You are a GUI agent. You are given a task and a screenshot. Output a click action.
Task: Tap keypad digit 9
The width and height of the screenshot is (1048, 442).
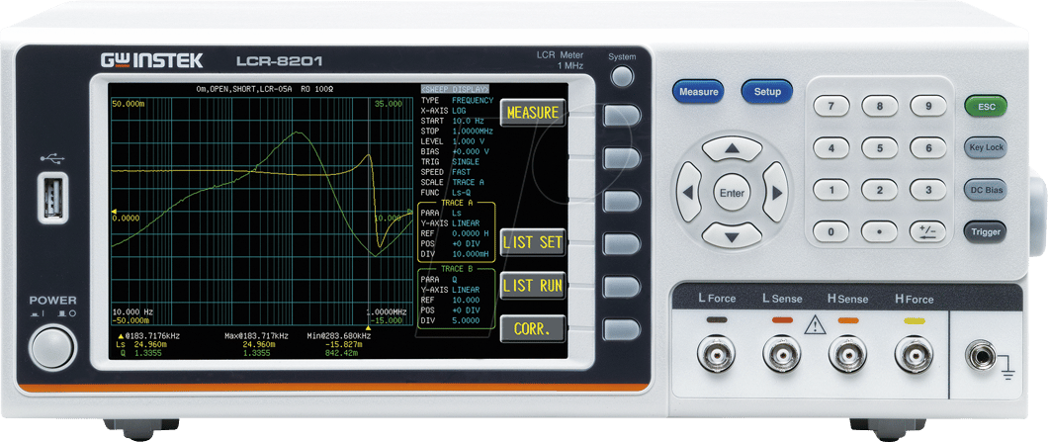tap(928, 106)
